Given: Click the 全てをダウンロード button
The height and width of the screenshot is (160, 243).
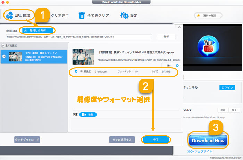Looking at the screenshot, I should coord(27,140).
